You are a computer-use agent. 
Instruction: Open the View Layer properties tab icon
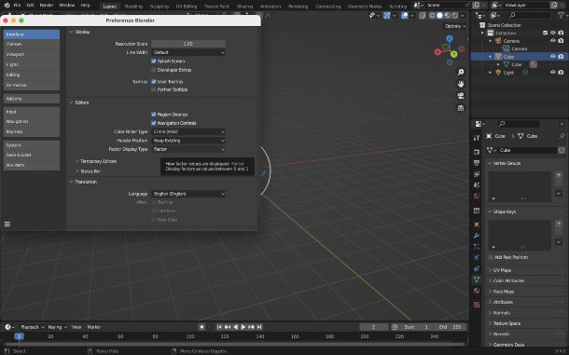tap(477, 174)
